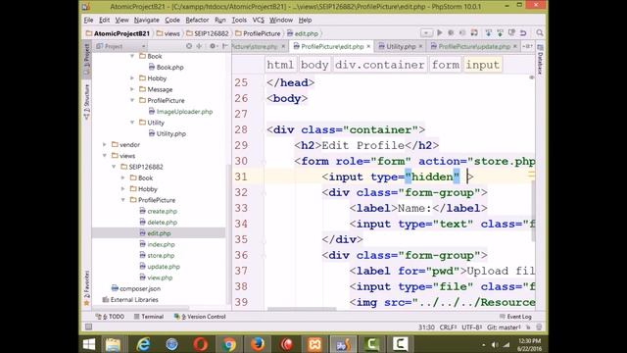The height and width of the screenshot is (353, 627).
Task: Click the ProfilePicture navigation breadcrumb
Action: [258, 33]
